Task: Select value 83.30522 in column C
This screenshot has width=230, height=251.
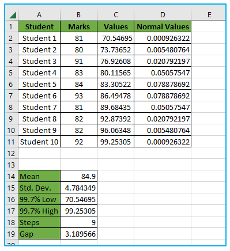Action: coord(116,84)
